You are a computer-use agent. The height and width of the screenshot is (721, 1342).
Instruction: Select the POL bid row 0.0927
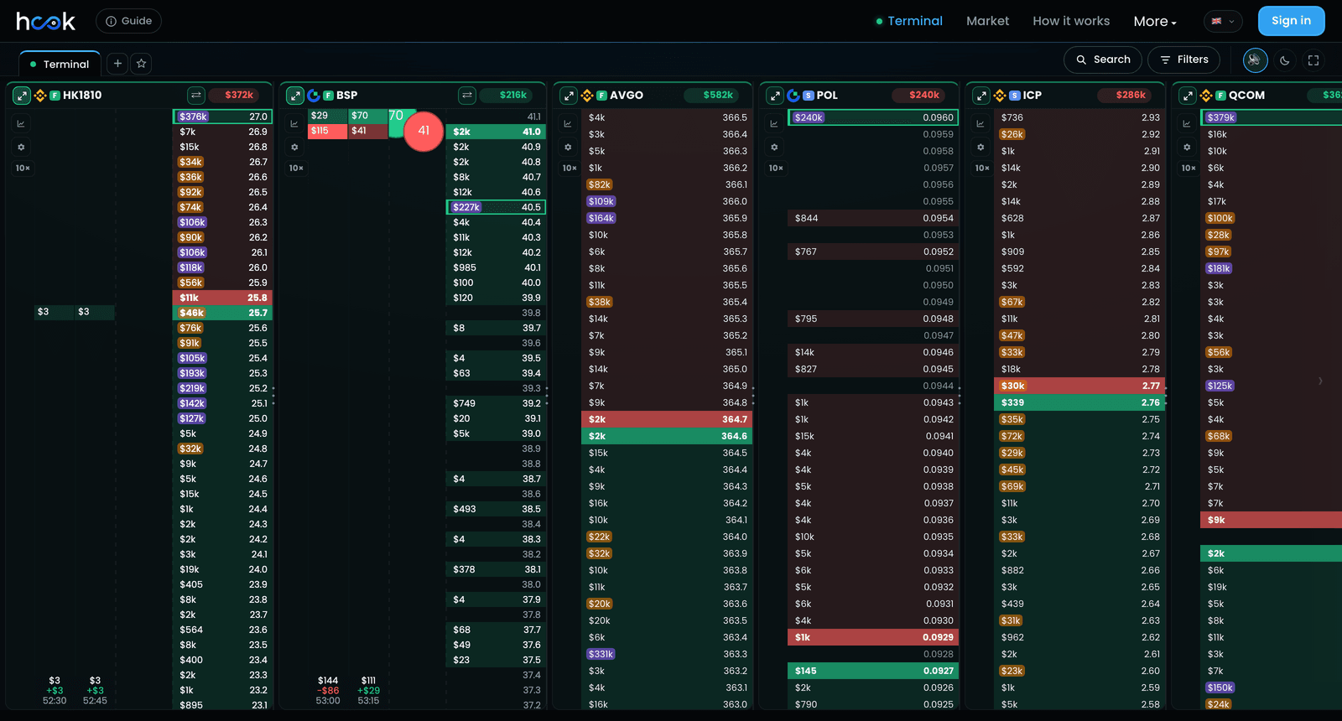pos(873,671)
